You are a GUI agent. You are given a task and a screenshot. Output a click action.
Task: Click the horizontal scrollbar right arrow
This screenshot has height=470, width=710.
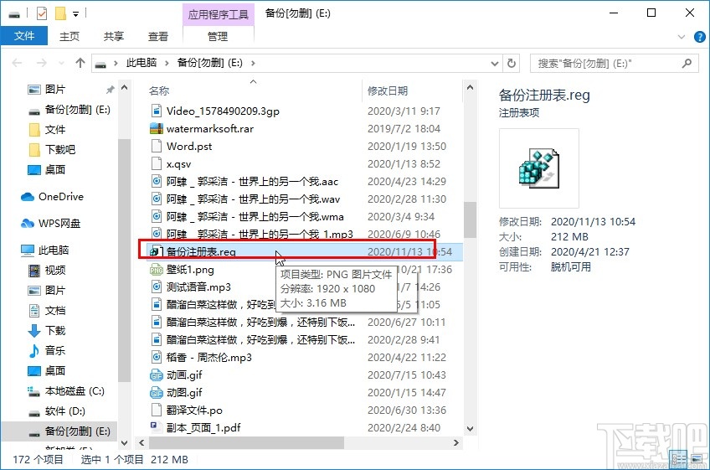pyautogui.click(x=456, y=443)
